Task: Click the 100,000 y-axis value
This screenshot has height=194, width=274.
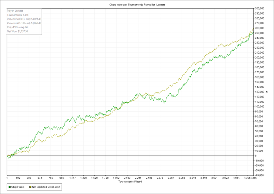Action: pos(260,107)
